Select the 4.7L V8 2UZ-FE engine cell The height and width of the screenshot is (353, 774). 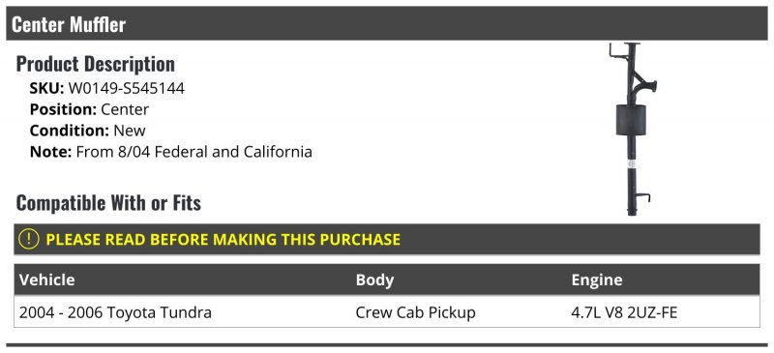tap(624, 312)
